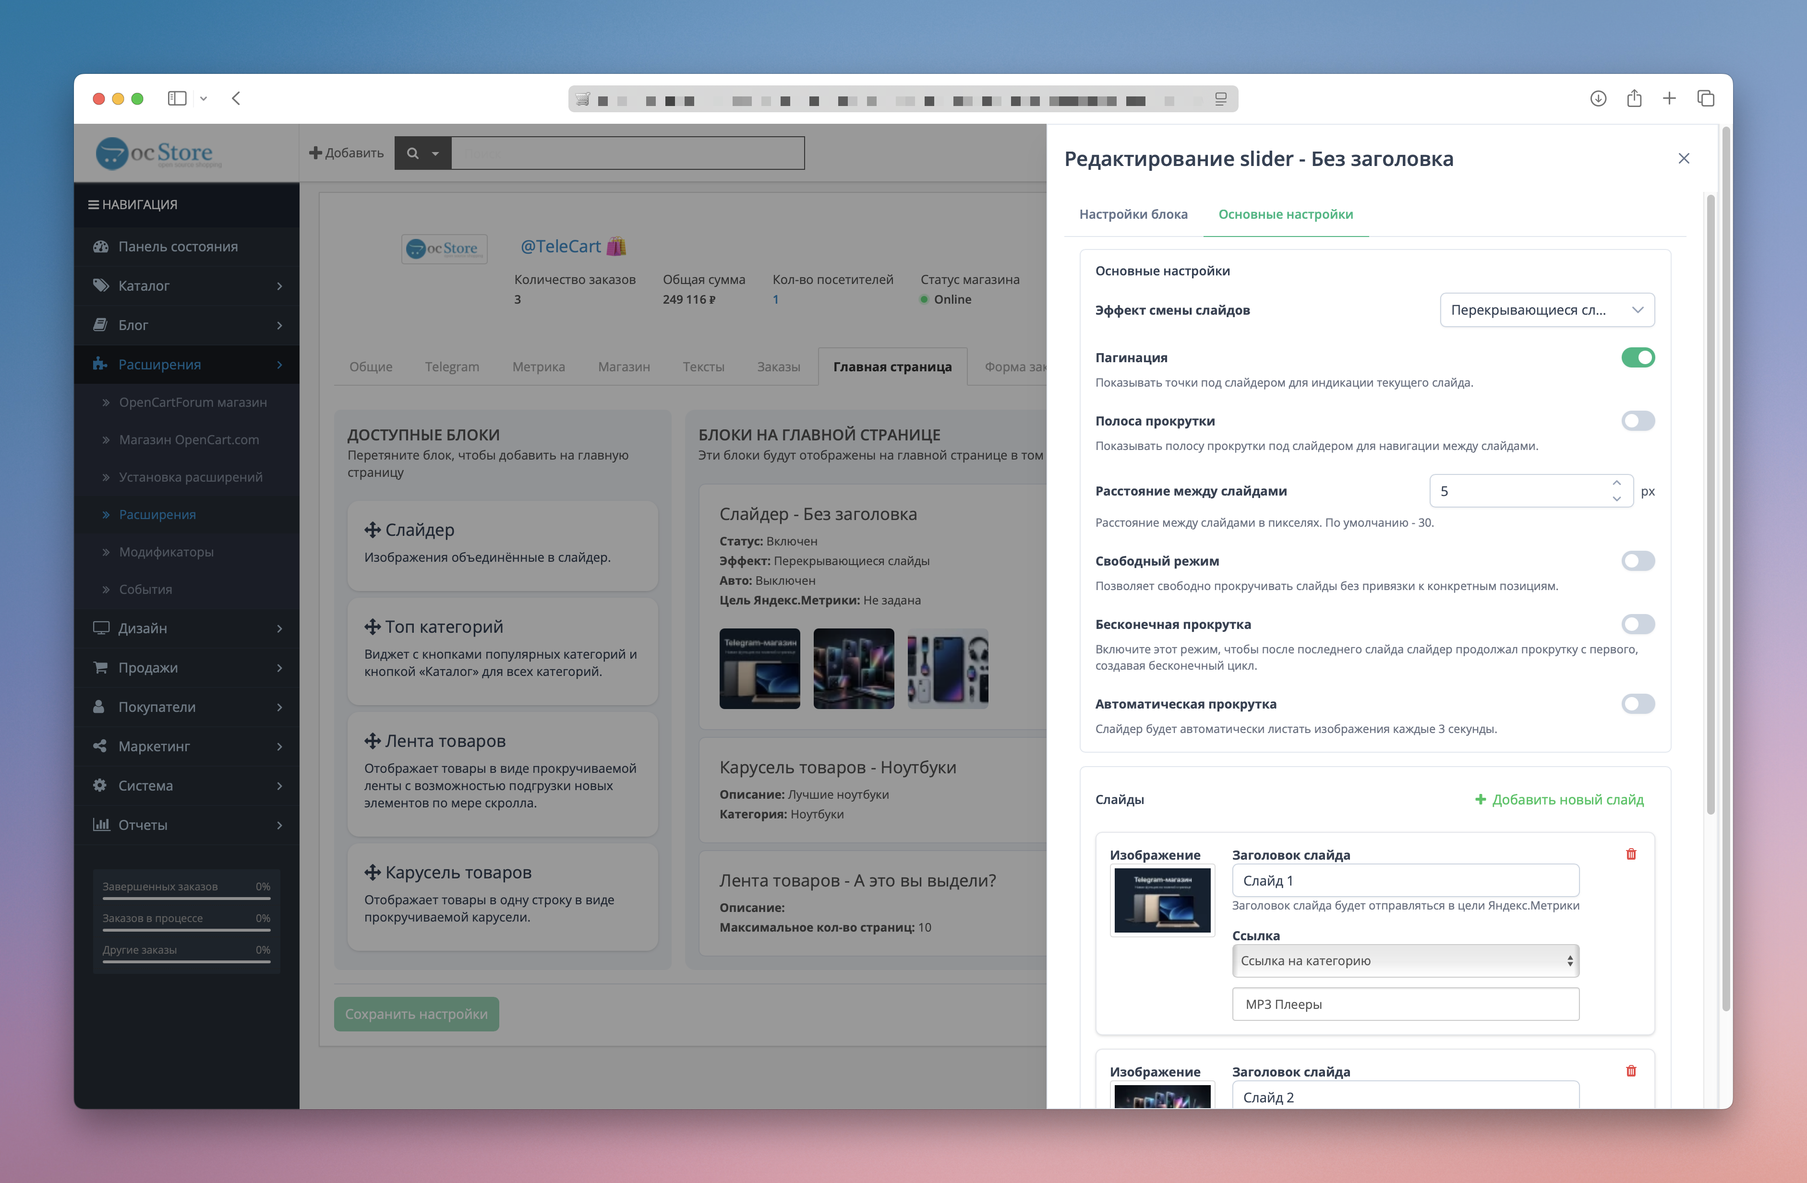Open the Эффект смены слайдов dropdown
This screenshot has width=1807, height=1183.
point(1547,310)
